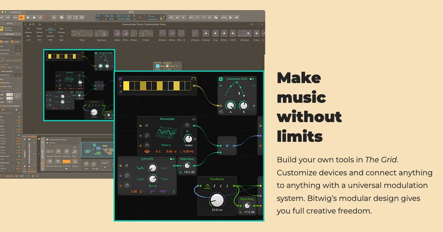Image resolution: width=443 pixels, height=232 pixels.
Task: Toggle bipolar ± button in enlarged S/H LFO
Action: point(174,191)
